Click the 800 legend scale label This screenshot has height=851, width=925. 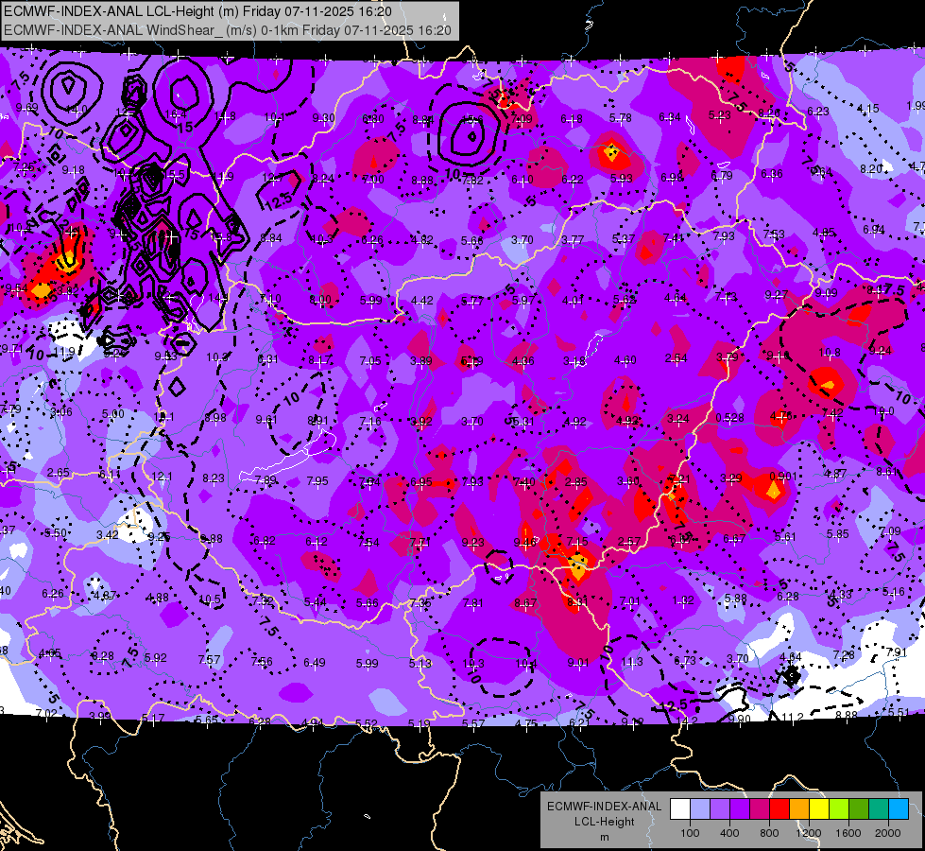tap(769, 833)
